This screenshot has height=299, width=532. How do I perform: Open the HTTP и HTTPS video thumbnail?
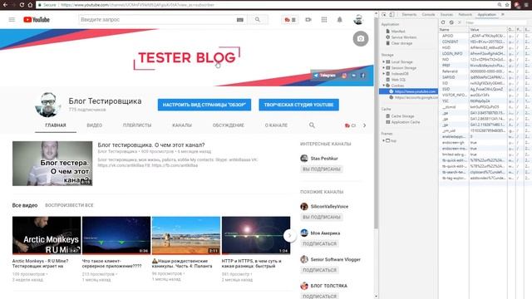pyautogui.click(x=256, y=236)
